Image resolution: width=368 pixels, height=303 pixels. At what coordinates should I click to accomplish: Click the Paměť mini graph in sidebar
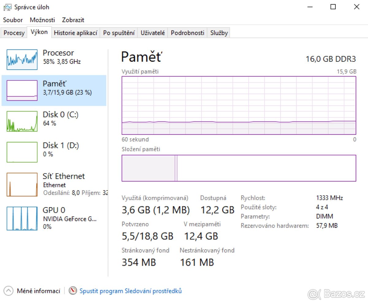(22, 90)
